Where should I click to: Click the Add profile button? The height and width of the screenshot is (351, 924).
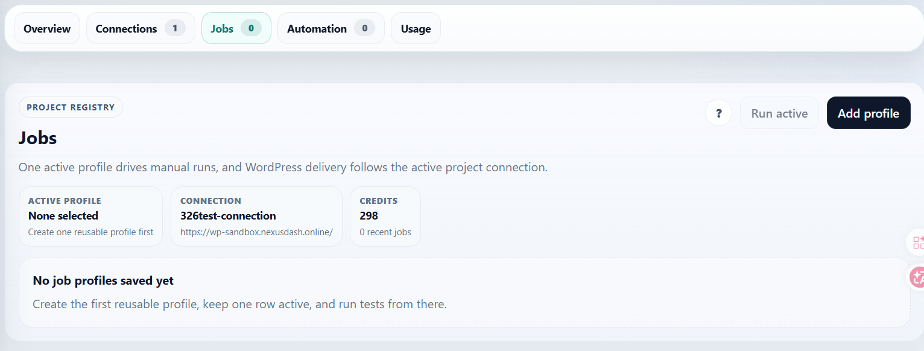tap(869, 113)
